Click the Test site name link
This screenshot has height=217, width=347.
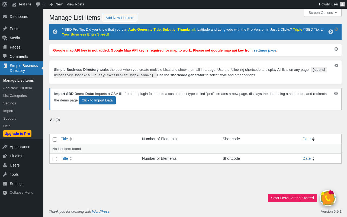(x=25, y=4)
